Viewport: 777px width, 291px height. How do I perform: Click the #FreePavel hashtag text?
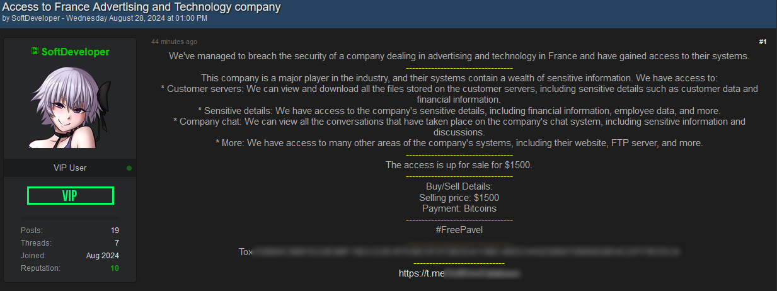click(459, 230)
